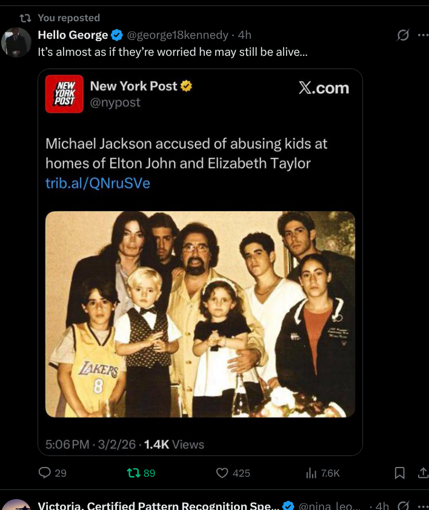Open more options on Victoria's post

422,505
